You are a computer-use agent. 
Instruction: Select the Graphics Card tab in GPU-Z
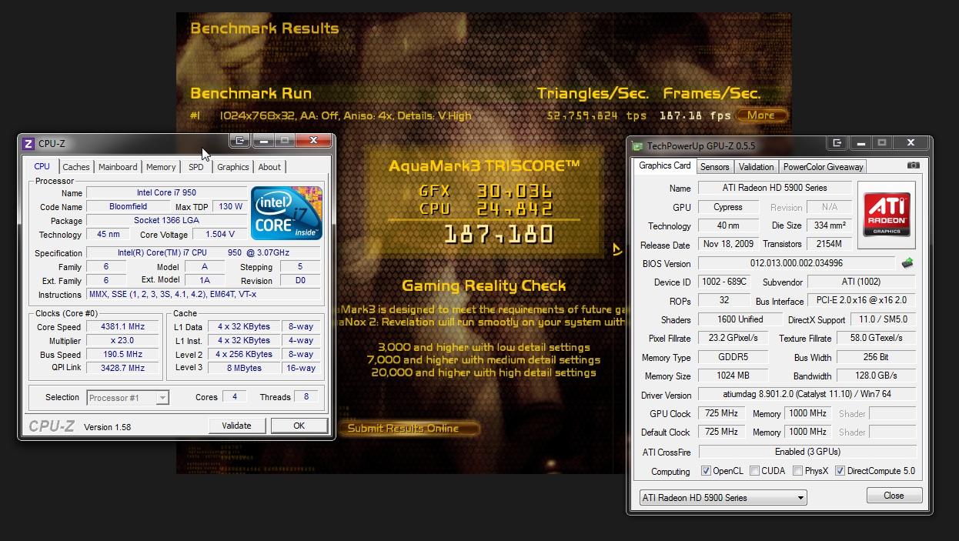click(665, 165)
